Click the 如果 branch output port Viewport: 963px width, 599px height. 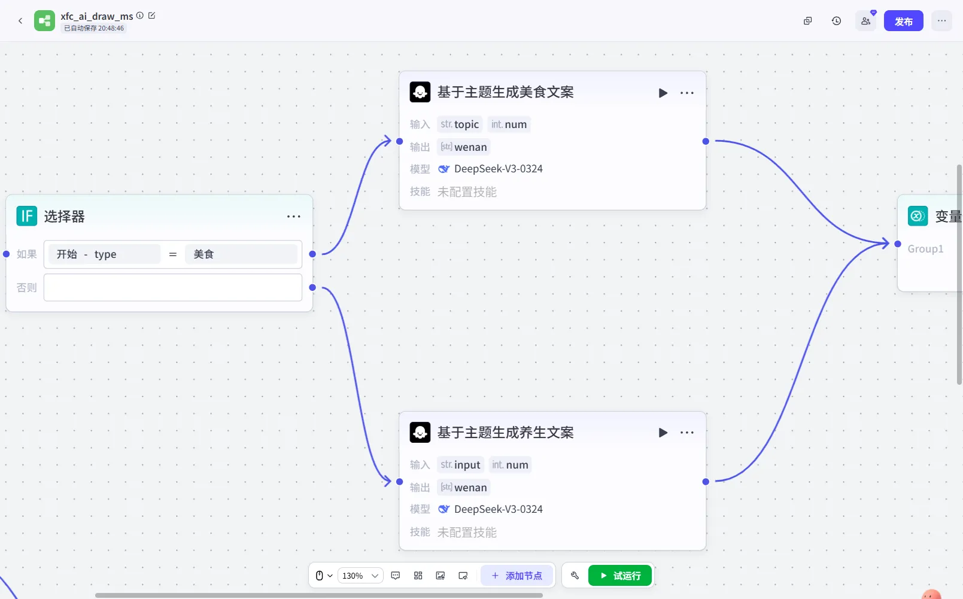click(312, 254)
